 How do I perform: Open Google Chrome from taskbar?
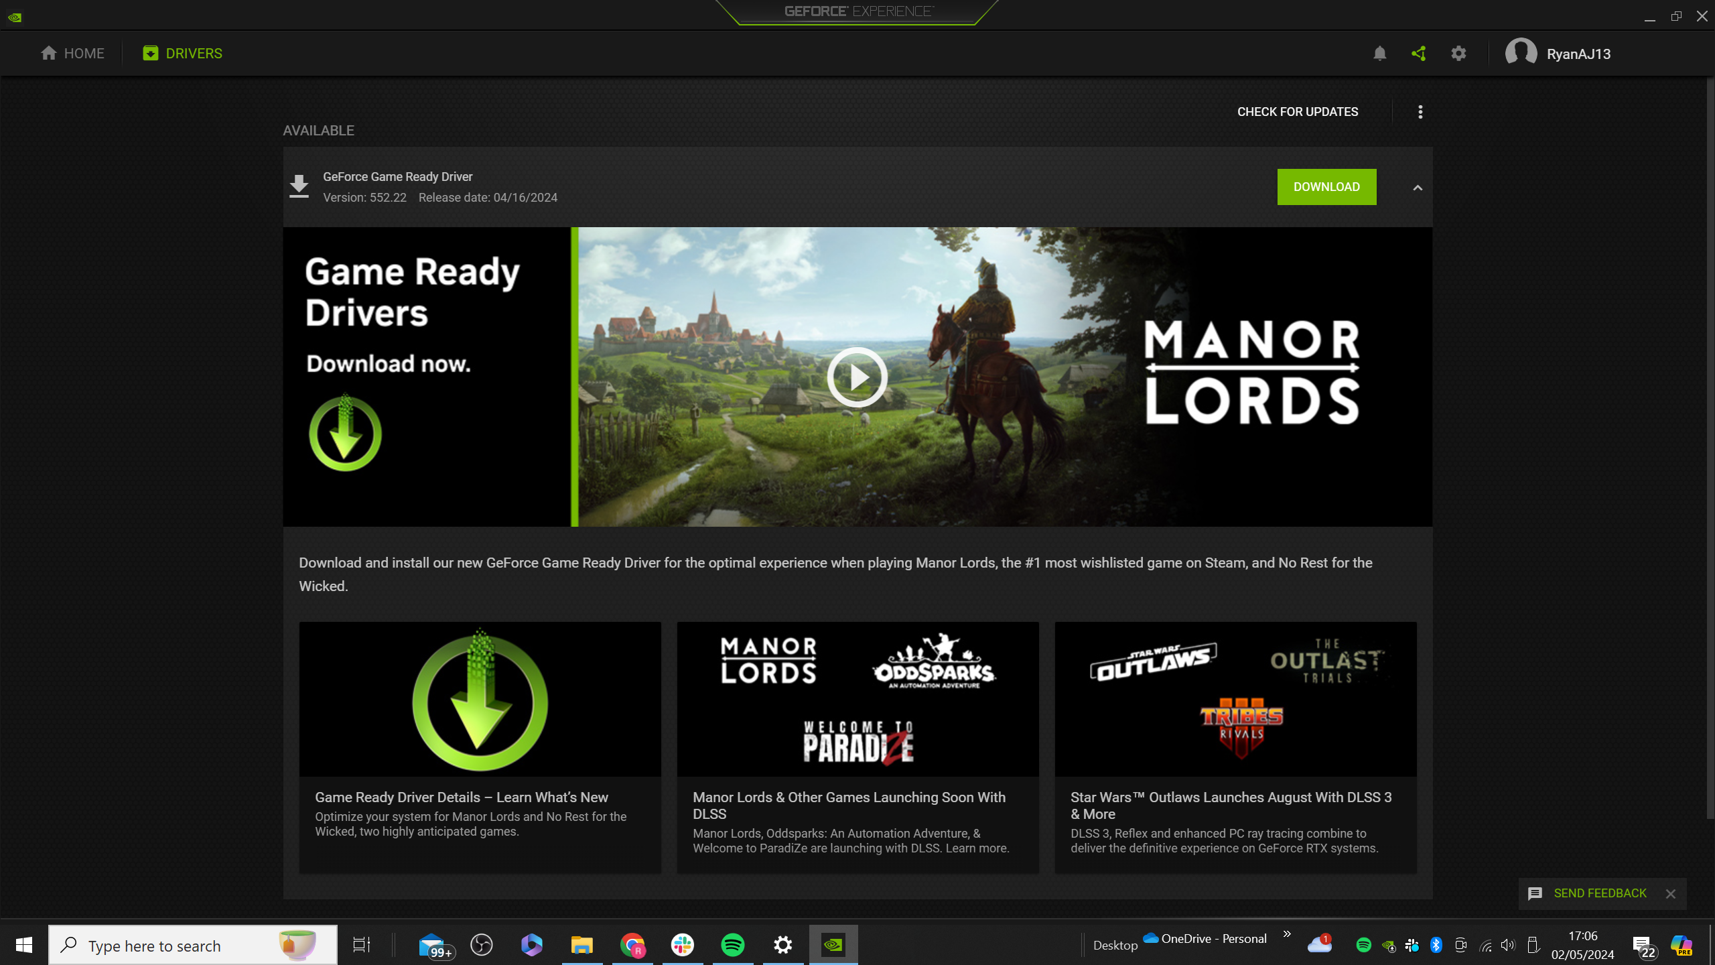[x=632, y=945]
